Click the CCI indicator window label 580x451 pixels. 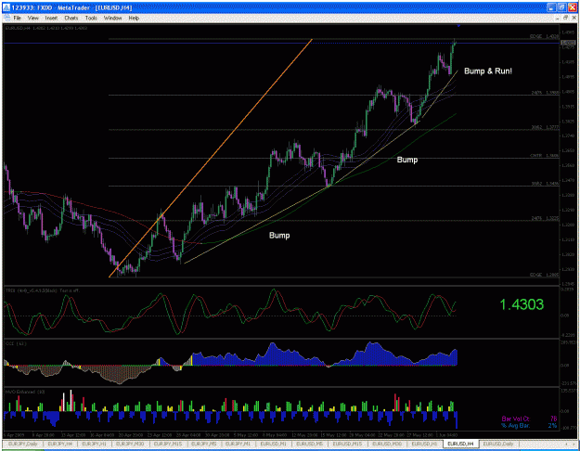click(x=16, y=343)
